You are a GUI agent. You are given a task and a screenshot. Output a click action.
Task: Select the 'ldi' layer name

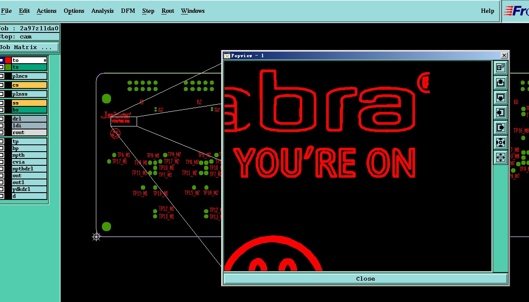pyautogui.click(x=29, y=126)
